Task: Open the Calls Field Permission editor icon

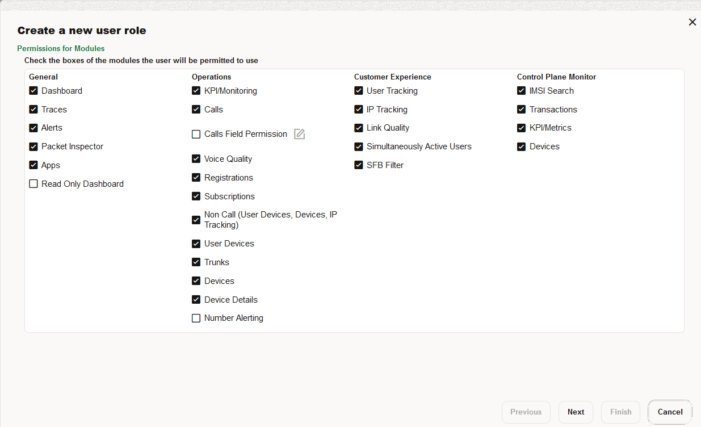Action: pyautogui.click(x=299, y=134)
